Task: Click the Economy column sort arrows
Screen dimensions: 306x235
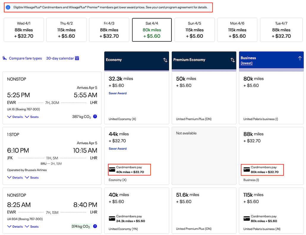Action: tap(165, 60)
